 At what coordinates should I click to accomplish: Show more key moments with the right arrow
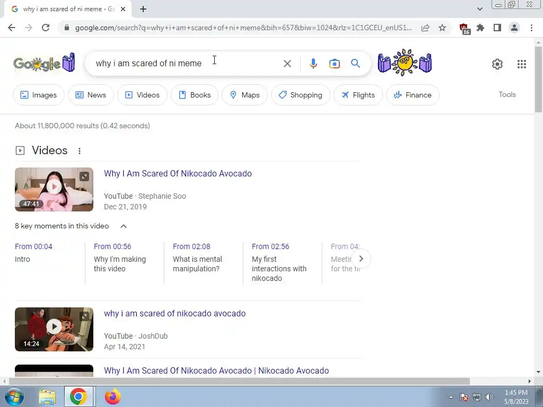(x=361, y=259)
